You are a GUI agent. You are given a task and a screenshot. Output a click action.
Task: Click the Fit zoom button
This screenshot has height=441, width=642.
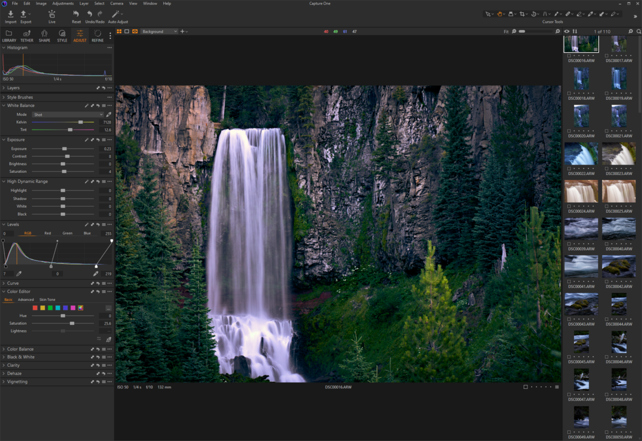click(506, 32)
